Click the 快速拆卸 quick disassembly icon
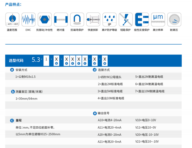 [x=93, y=19]
